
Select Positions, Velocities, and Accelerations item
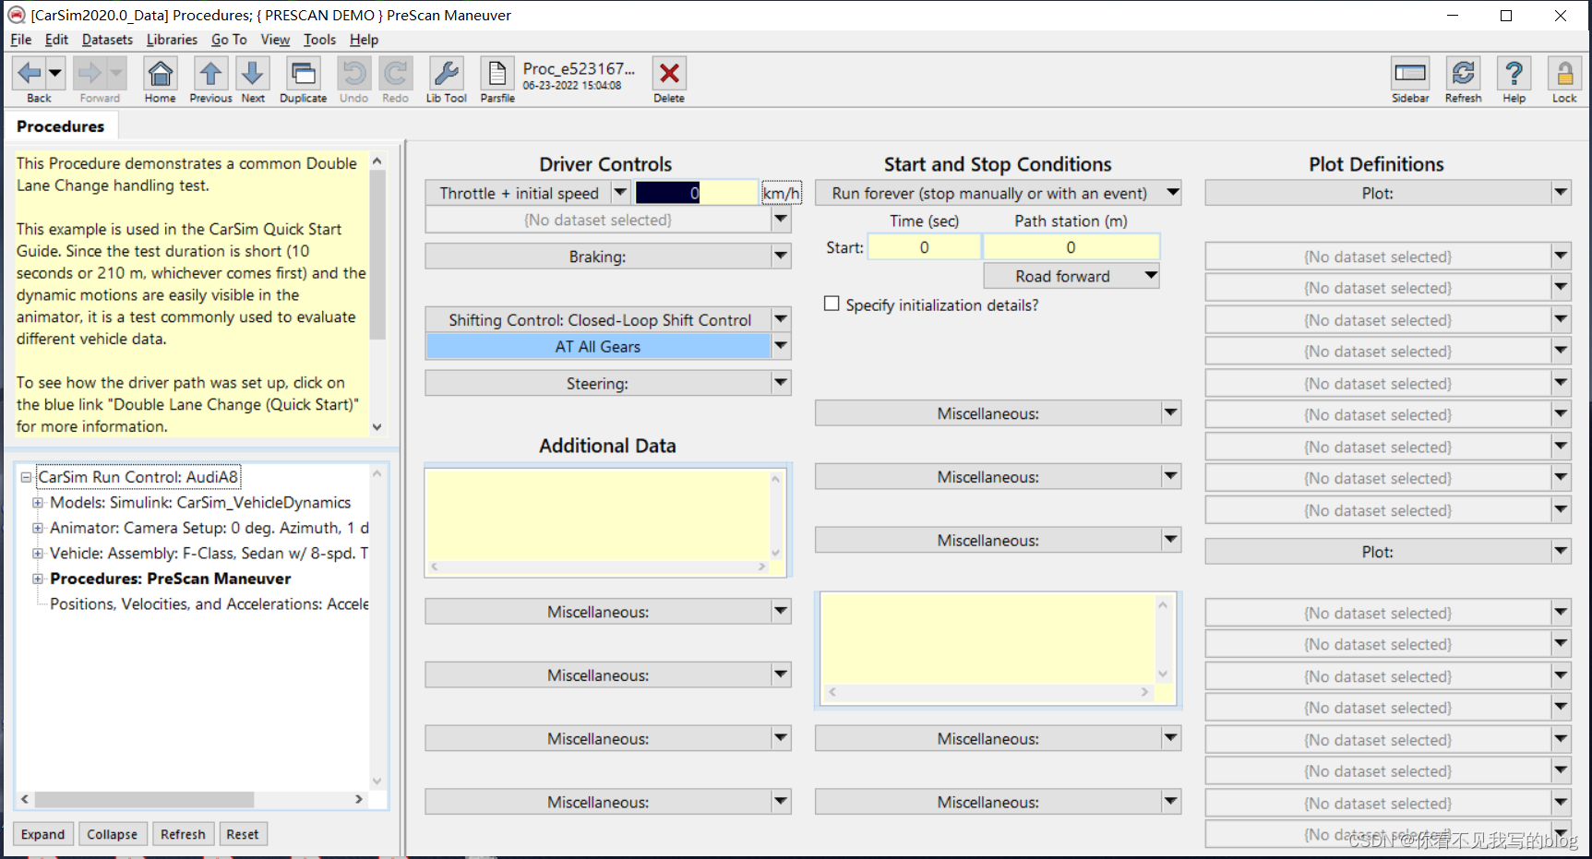tap(209, 604)
